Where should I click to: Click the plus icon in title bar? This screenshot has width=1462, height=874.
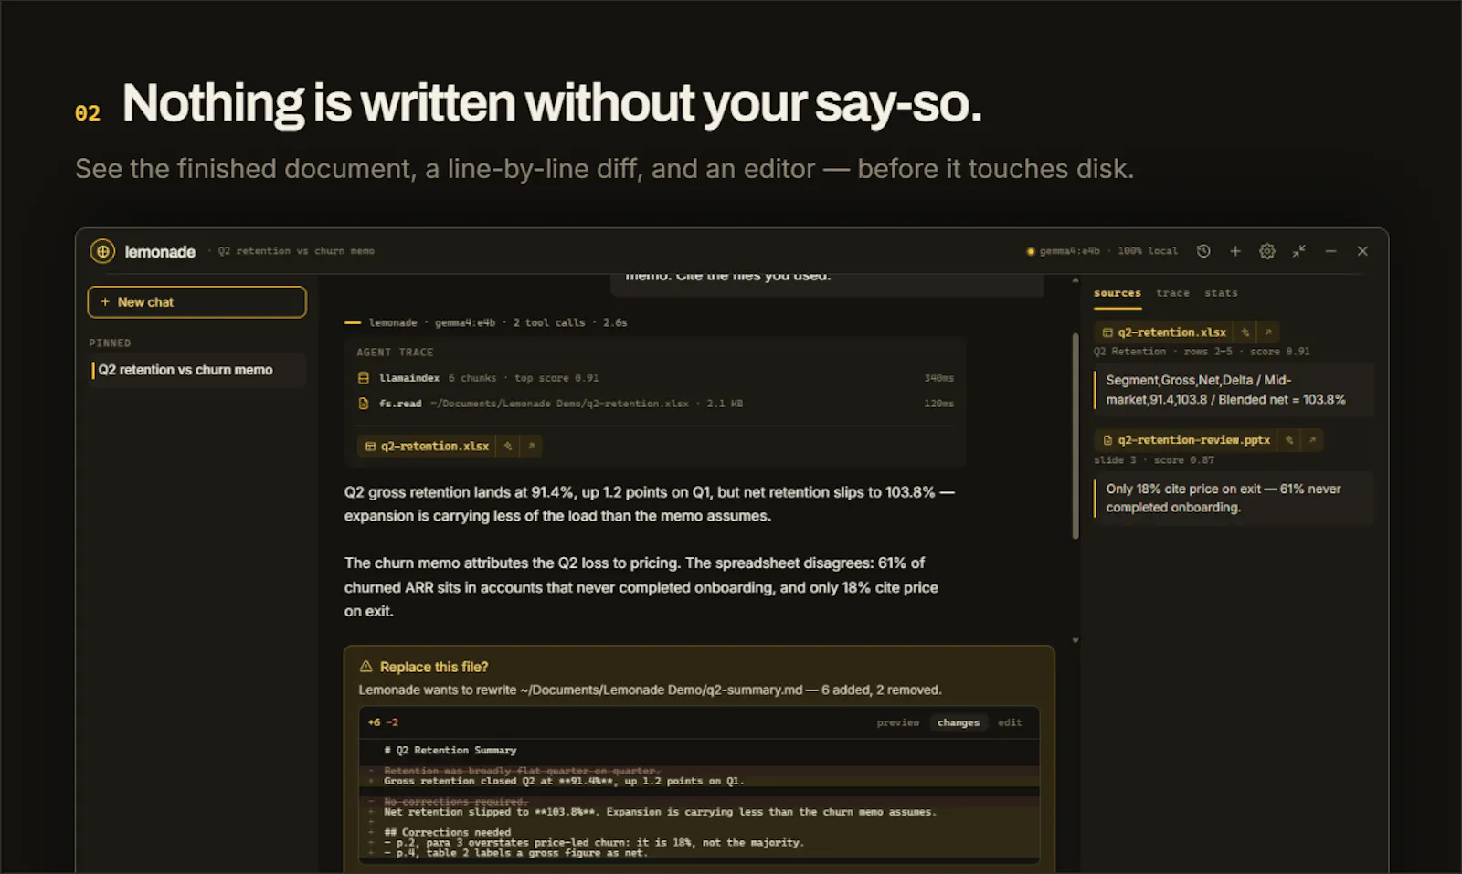click(1235, 251)
